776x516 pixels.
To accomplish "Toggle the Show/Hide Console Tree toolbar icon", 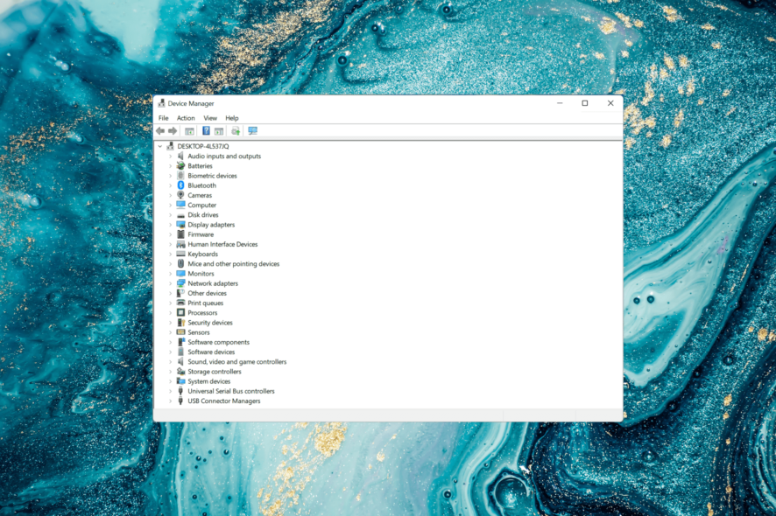I will point(189,130).
